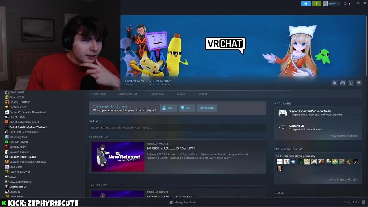Viewport: 368px width, 207px height.
Task: Choose No for game recommendation
Action: coord(187,108)
